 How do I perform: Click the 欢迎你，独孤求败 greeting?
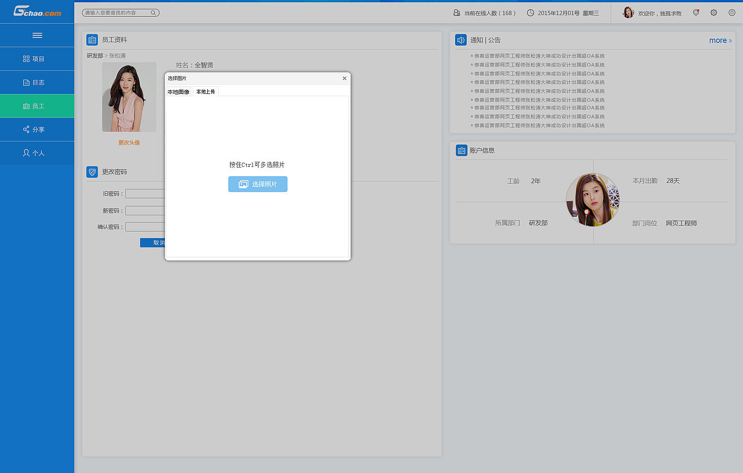660,13
